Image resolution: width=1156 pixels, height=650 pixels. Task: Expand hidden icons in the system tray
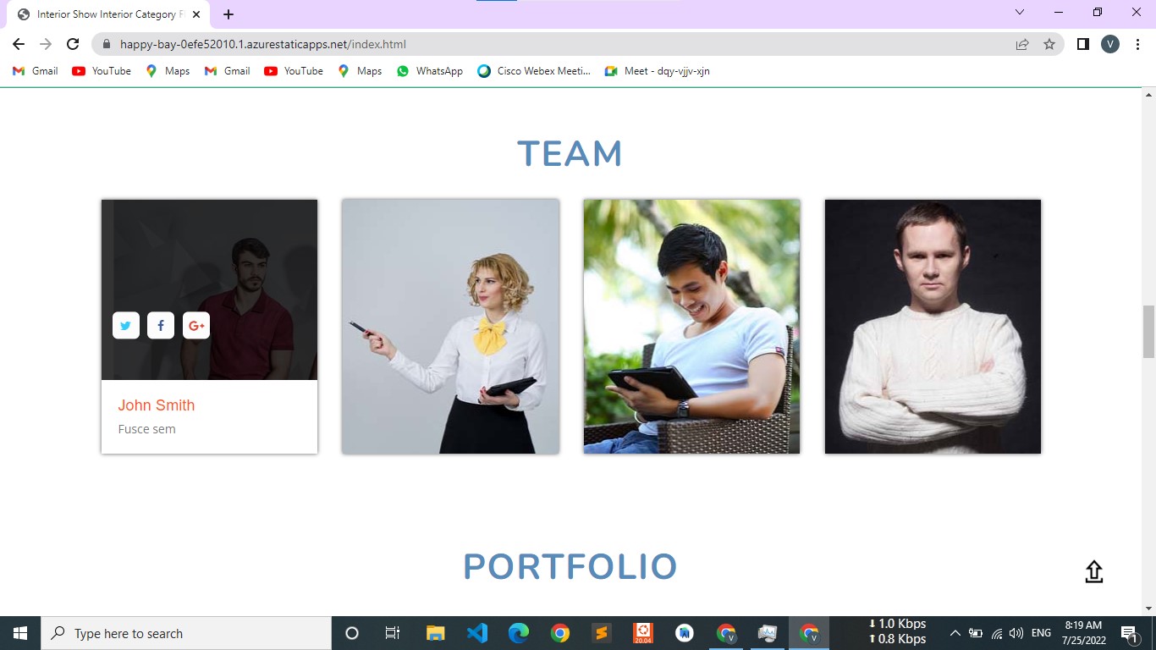[x=955, y=633]
